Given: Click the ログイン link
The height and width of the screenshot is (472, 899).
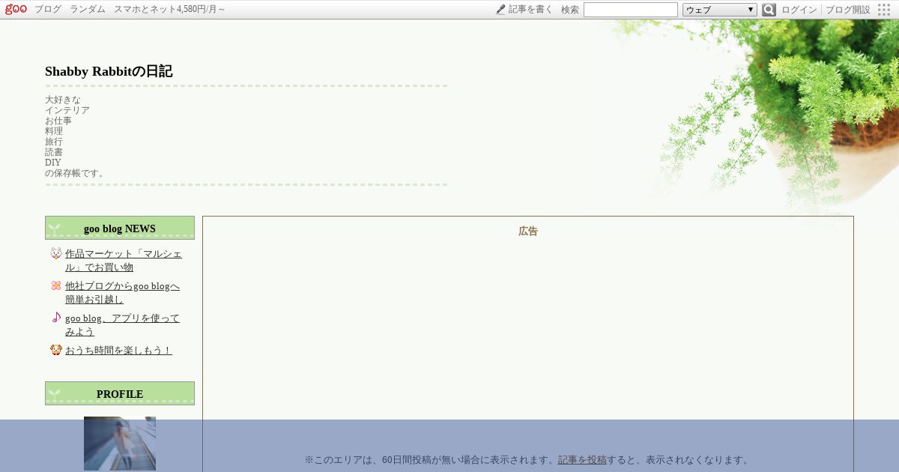Looking at the screenshot, I should click(x=799, y=10).
